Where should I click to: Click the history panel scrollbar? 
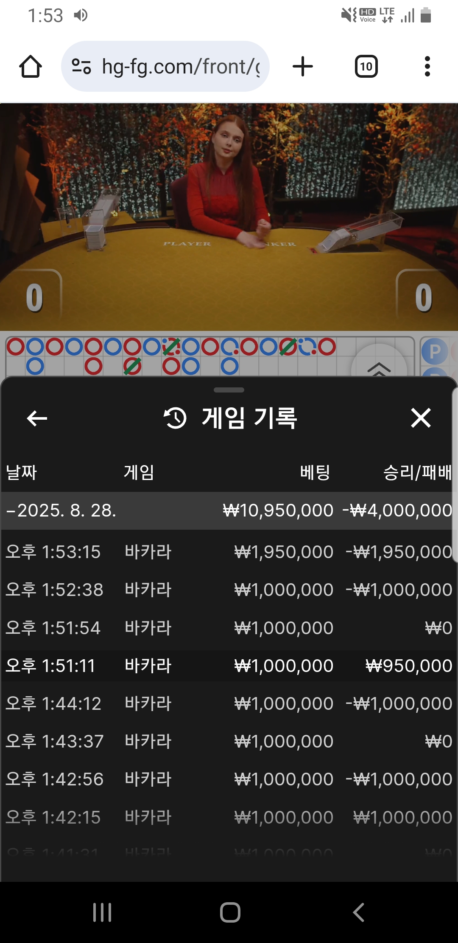click(455, 476)
